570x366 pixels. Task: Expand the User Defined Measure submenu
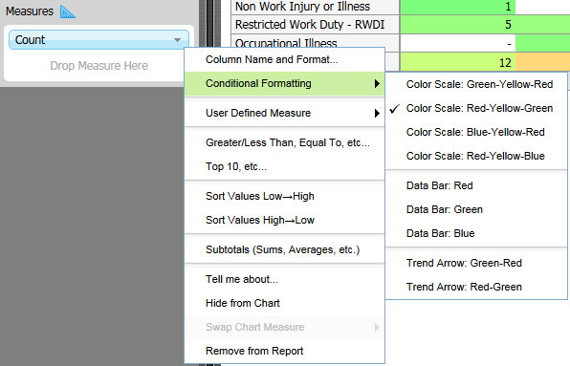[x=284, y=114]
